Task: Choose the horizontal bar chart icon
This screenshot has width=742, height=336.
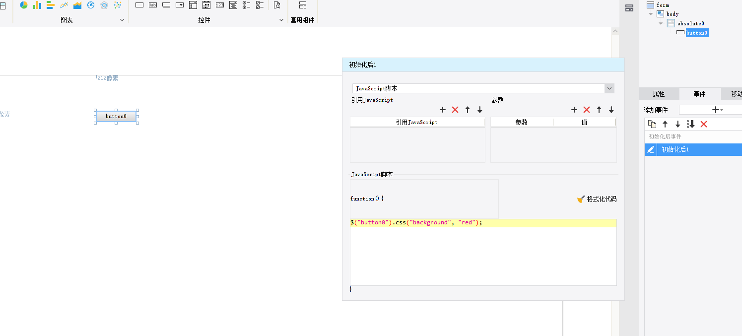Action: pos(51,5)
